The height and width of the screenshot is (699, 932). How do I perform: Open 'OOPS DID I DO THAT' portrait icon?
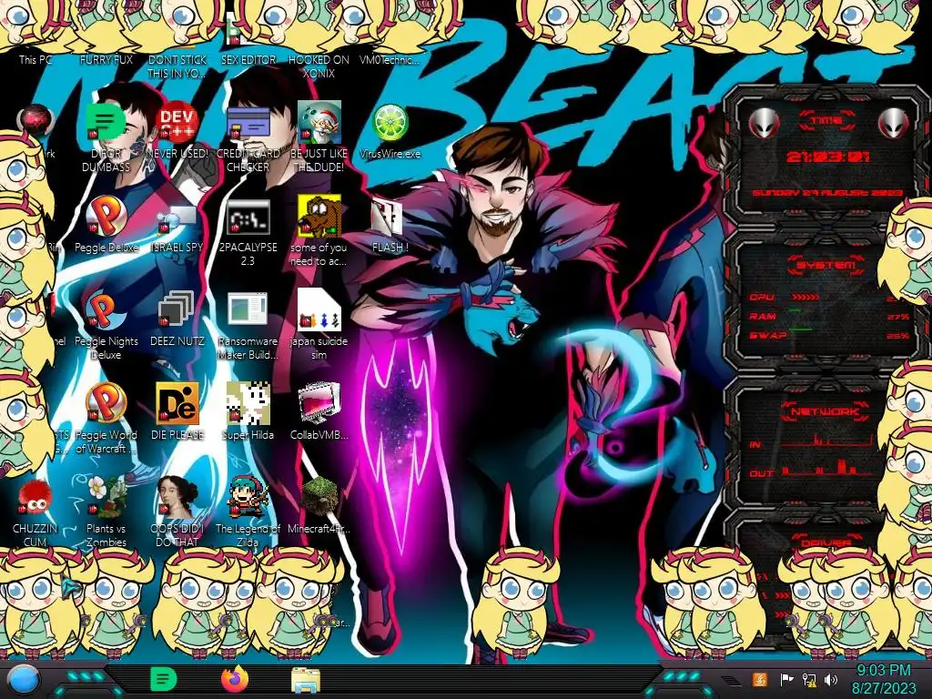[x=177, y=497]
